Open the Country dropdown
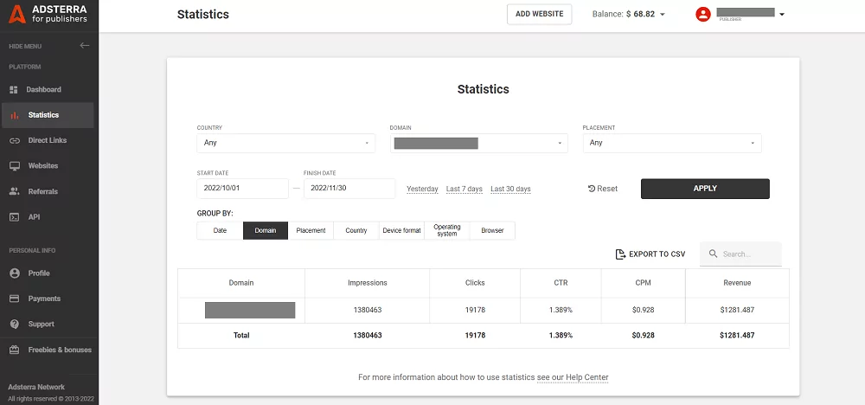865x405 pixels. coord(285,143)
